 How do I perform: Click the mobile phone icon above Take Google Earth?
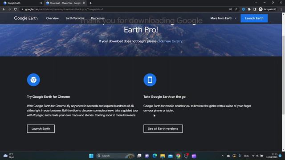(x=150, y=80)
